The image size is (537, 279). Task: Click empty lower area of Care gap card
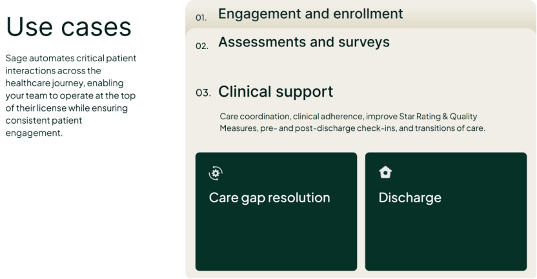pos(276,245)
